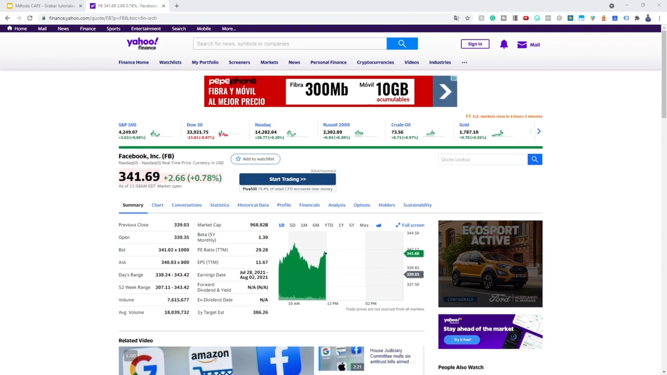This screenshot has height=375, width=667.
Task: Go back to the previous page
Action: [8, 18]
